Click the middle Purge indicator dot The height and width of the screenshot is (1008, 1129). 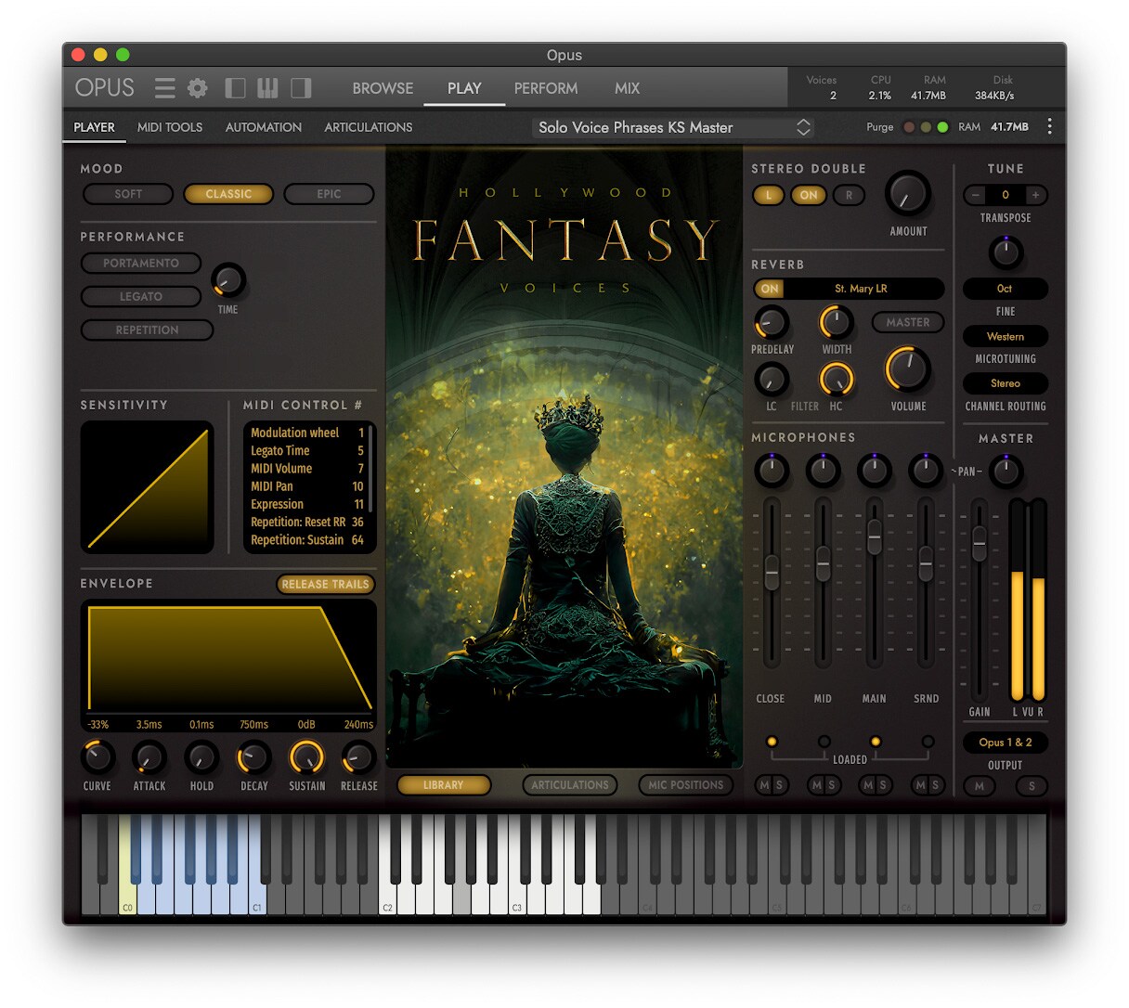point(926,127)
